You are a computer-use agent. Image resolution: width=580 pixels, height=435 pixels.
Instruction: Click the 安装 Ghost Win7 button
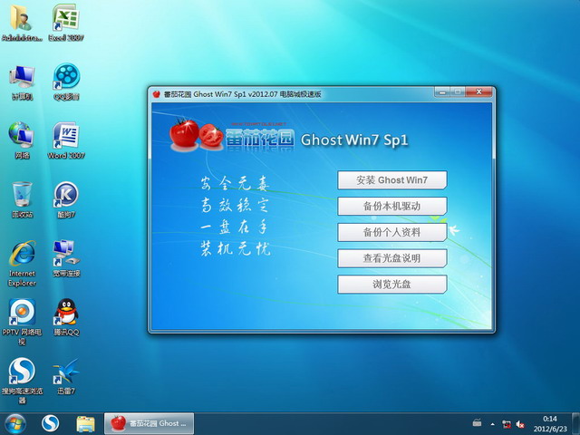point(392,180)
